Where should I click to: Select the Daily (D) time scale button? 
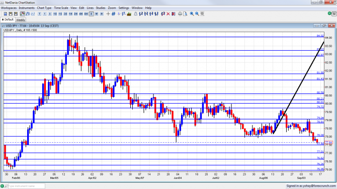click(x=92, y=14)
